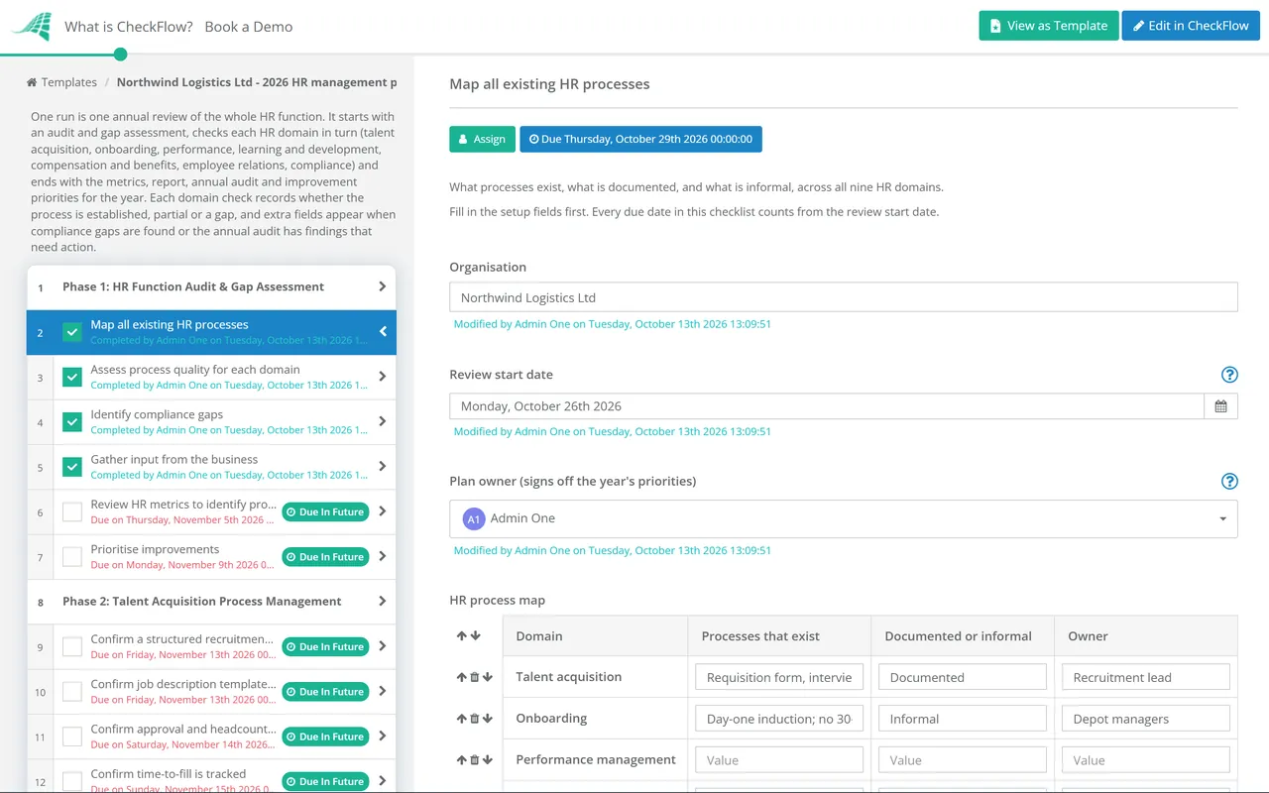1269x793 pixels.
Task: Delete the Talent acquisition table row
Action: [474, 678]
